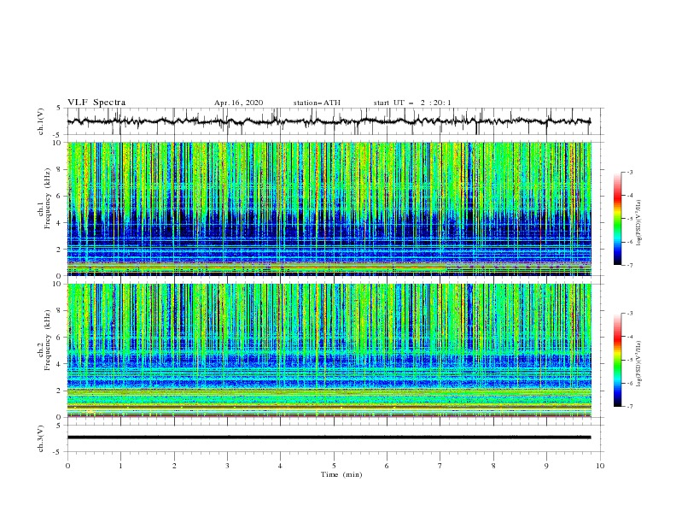Viewport: 676px width, 523px height.
Task: Click the upper "log(PSD)(V²/Hz)" color bar caption
Action: (x=638, y=223)
